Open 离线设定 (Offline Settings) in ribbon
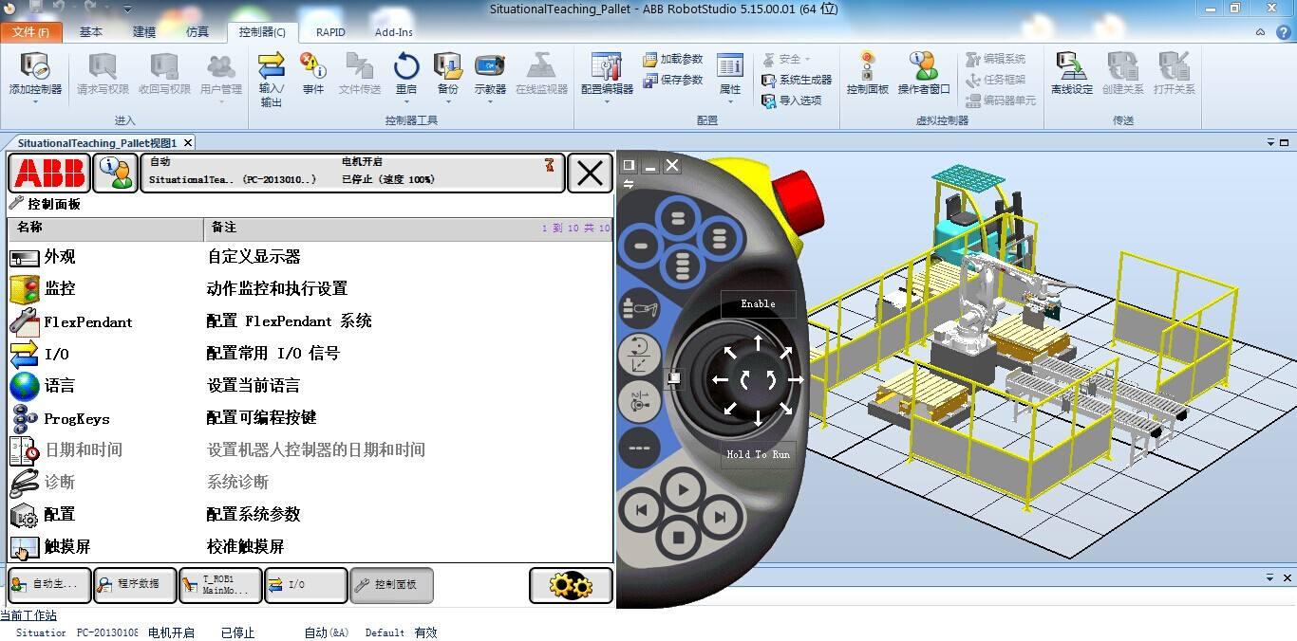Viewport: 1297px width, 641px height. (x=1072, y=73)
